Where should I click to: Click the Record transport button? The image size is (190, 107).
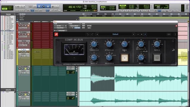[148, 11]
